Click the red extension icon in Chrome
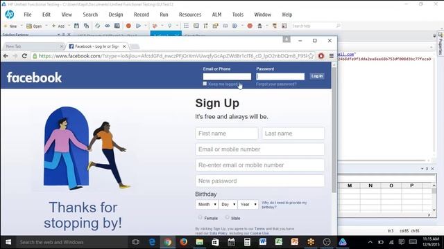Screen dimensions: 444x249 321,56
